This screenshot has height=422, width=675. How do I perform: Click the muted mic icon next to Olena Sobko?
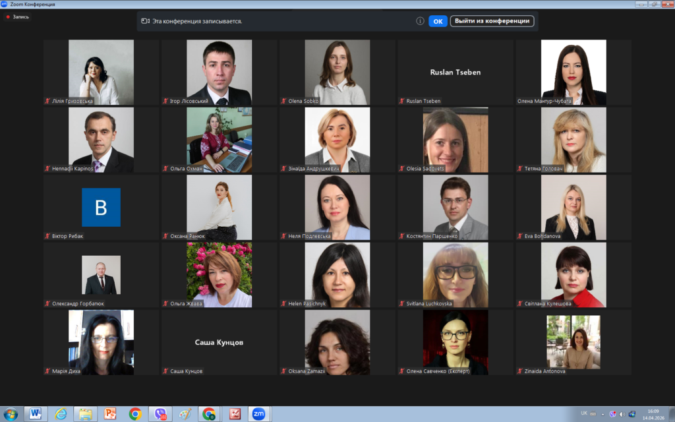pos(283,101)
